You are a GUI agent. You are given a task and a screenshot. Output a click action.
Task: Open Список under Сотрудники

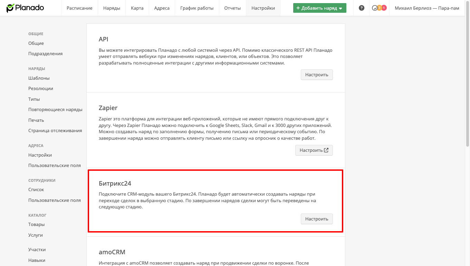36,189
